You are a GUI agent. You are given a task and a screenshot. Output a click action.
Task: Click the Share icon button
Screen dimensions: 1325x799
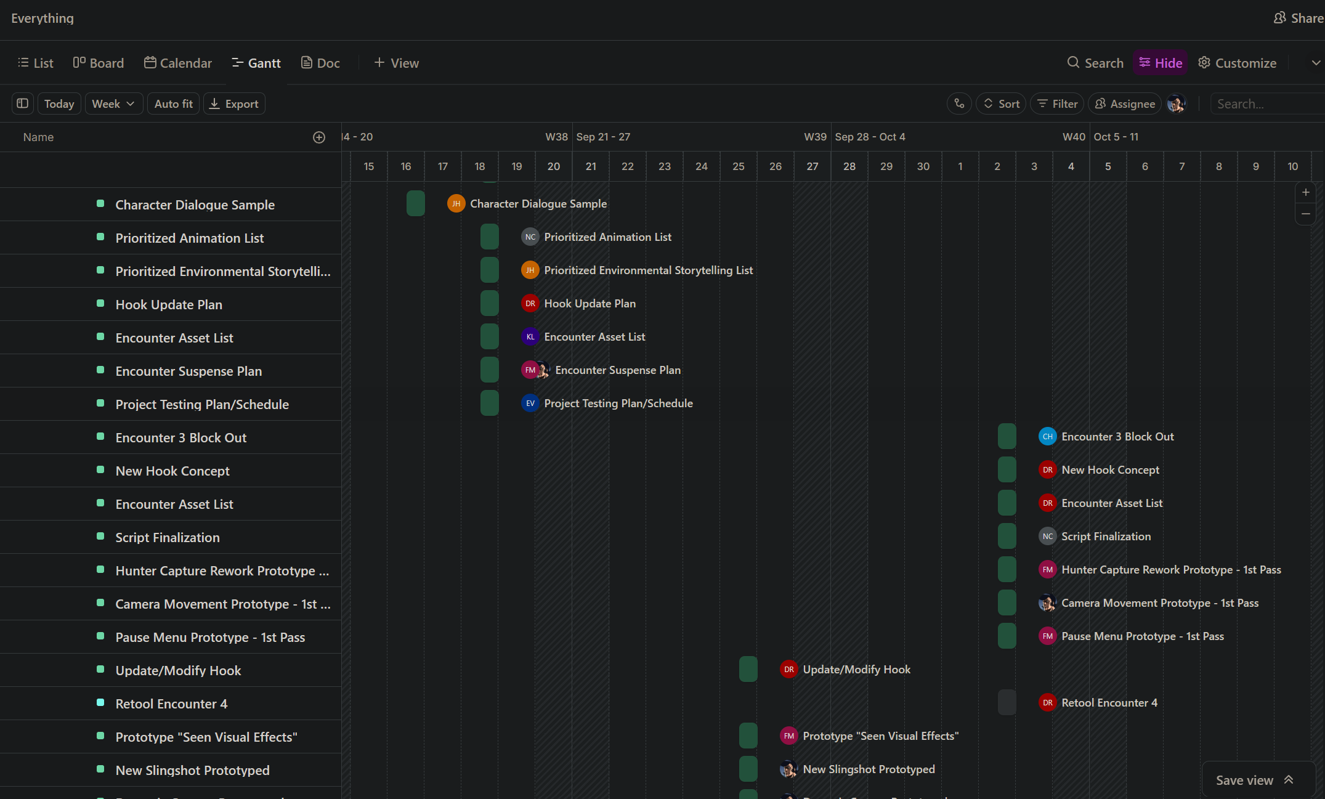(1297, 18)
